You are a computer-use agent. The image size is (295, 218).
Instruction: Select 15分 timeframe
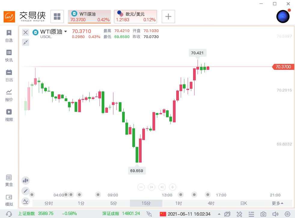[x=146, y=203]
